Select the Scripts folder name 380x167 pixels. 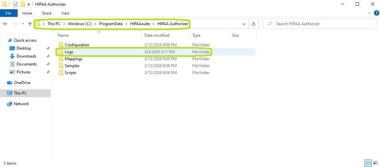pos(70,73)
